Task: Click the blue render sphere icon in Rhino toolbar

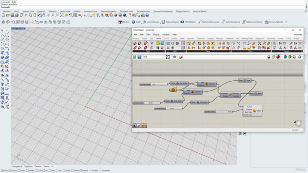Action: tap(125, 15)
